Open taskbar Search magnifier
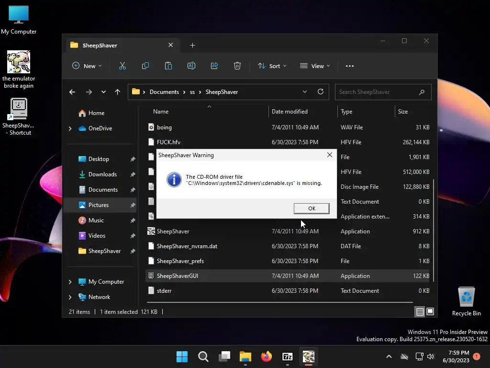Image resolution: width=490 pixels, height=368 pixels. 203,356
